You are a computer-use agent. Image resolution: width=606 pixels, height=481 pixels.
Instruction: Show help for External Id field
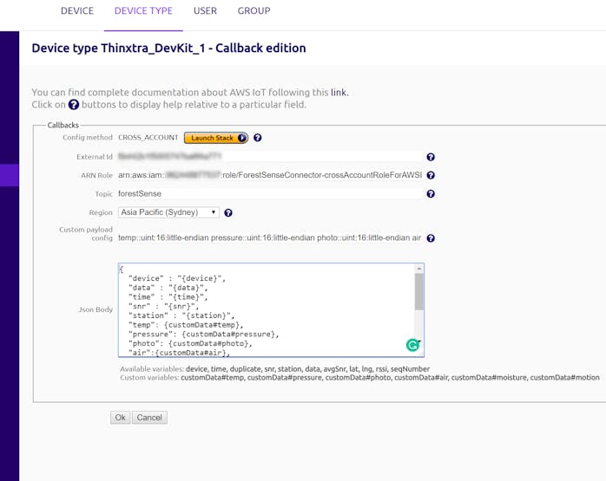coord(431,157)
